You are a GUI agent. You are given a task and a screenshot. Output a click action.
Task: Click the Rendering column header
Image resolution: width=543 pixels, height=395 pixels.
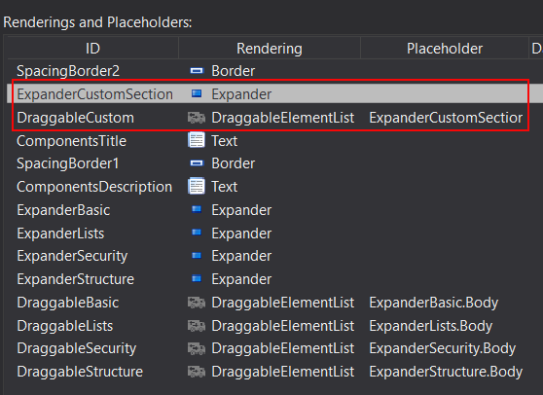coord(270,49)
